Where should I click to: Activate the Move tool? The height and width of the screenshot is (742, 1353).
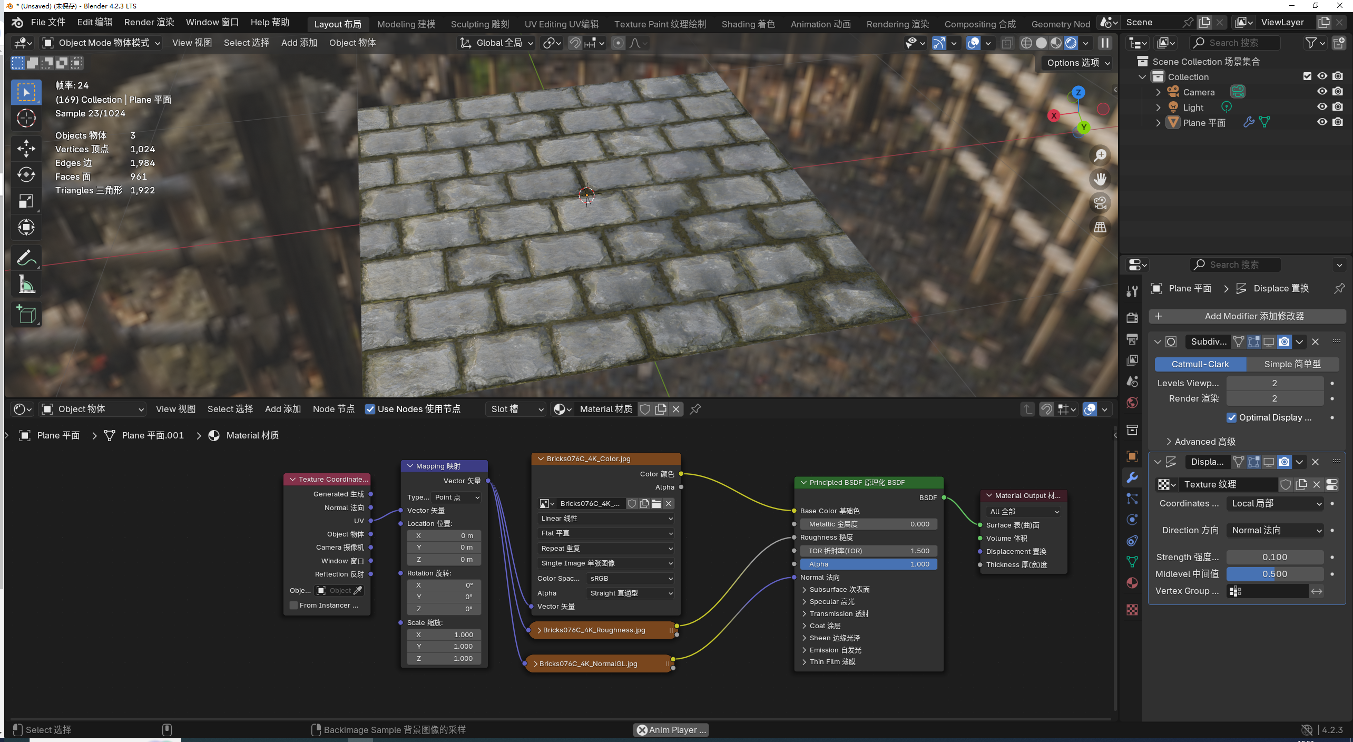pos(26,149)
